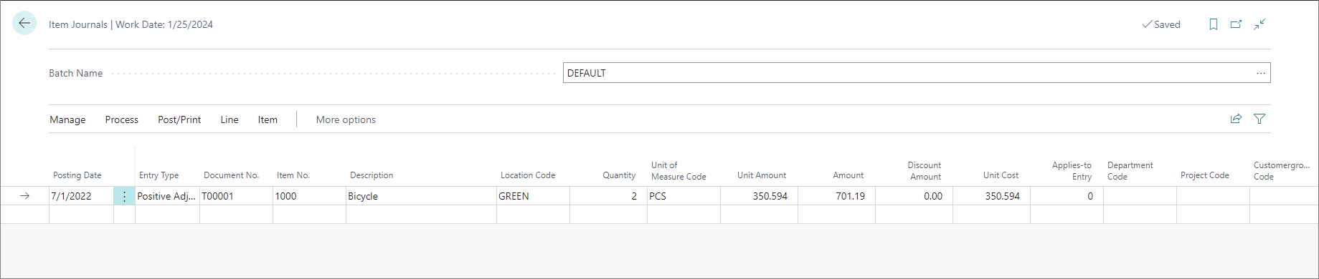Open the Post/Print menu
1319x279 pixels.
179,119
